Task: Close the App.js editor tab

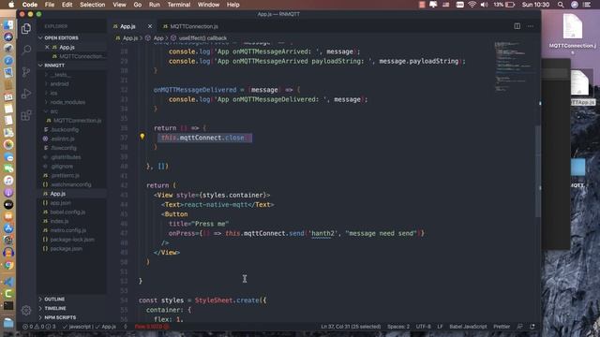Action: (150, 26)
